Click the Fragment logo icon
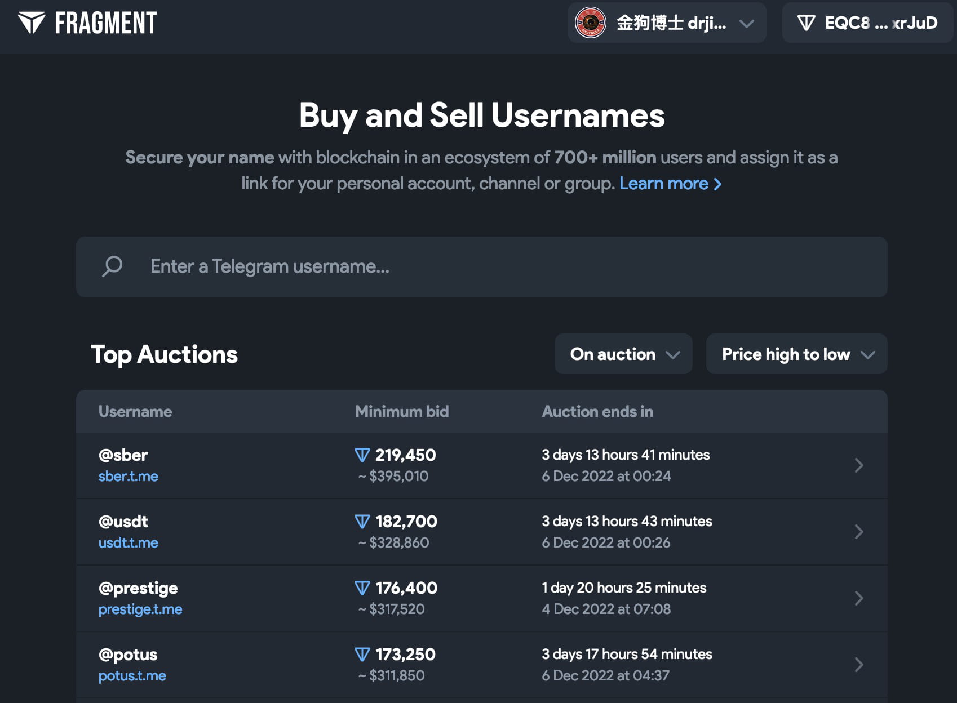Image resolution: width=957 pixels, height=703 pixels. click(32, 23)
